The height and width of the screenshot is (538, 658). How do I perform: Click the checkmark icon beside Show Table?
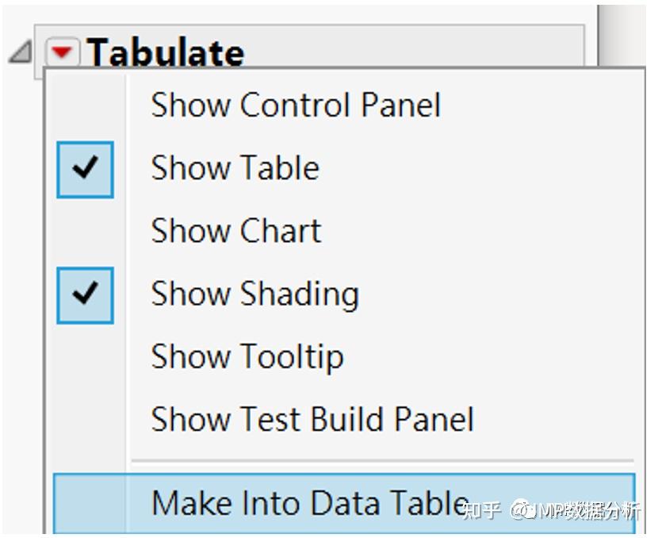coord(85,168)
